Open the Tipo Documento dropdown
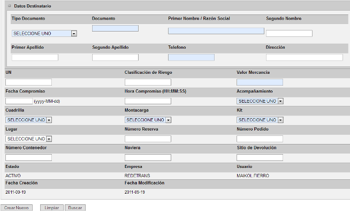 point(44,33)
